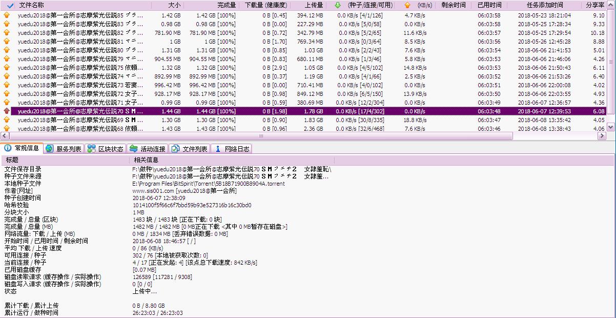Sort torrents by 文件名称 column
Image resolution: width=616 pixels, height=318 pixels.
click(31, 5)
